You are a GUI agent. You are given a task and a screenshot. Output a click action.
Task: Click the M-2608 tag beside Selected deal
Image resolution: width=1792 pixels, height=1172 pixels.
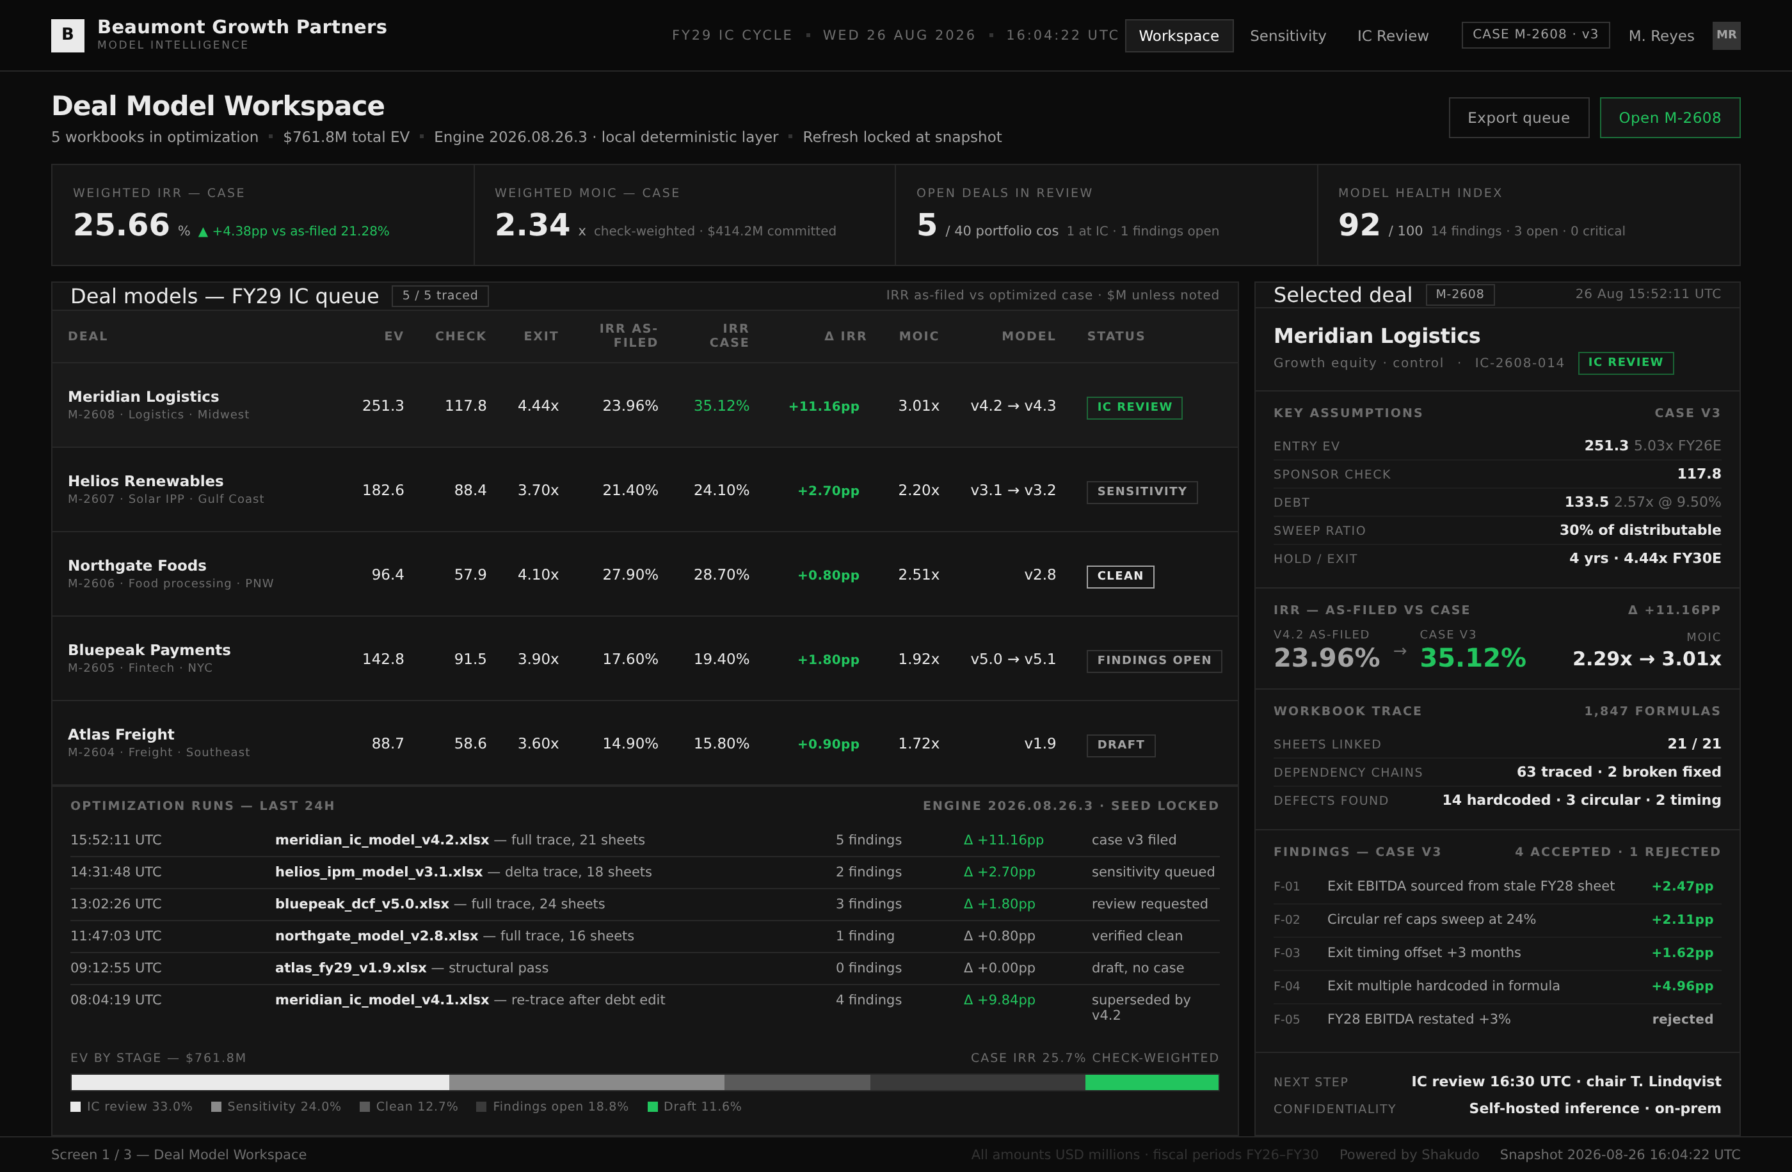pyautogui.click(x=1459, y=294)
